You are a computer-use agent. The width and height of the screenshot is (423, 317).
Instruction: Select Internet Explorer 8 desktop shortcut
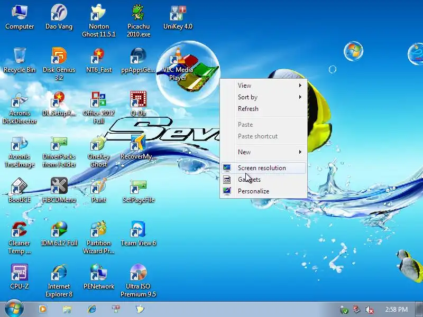pyautogui.click(x=59, y=281)
